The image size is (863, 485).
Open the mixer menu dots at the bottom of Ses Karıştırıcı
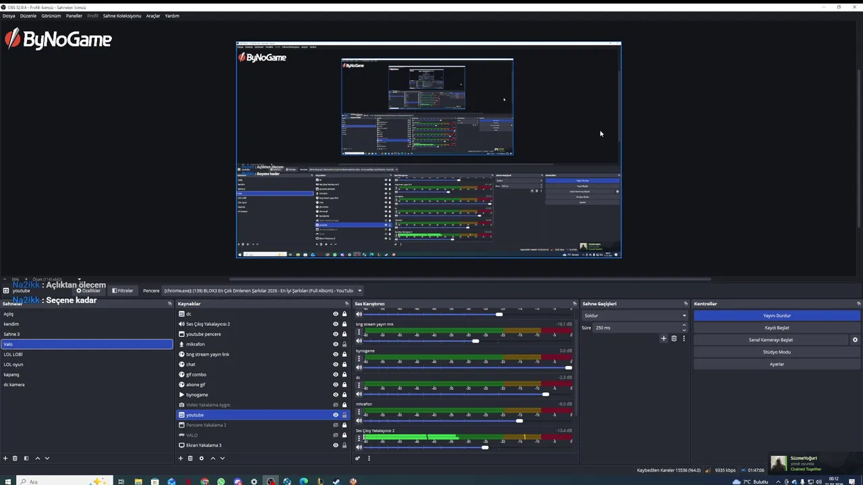point(369,458)
